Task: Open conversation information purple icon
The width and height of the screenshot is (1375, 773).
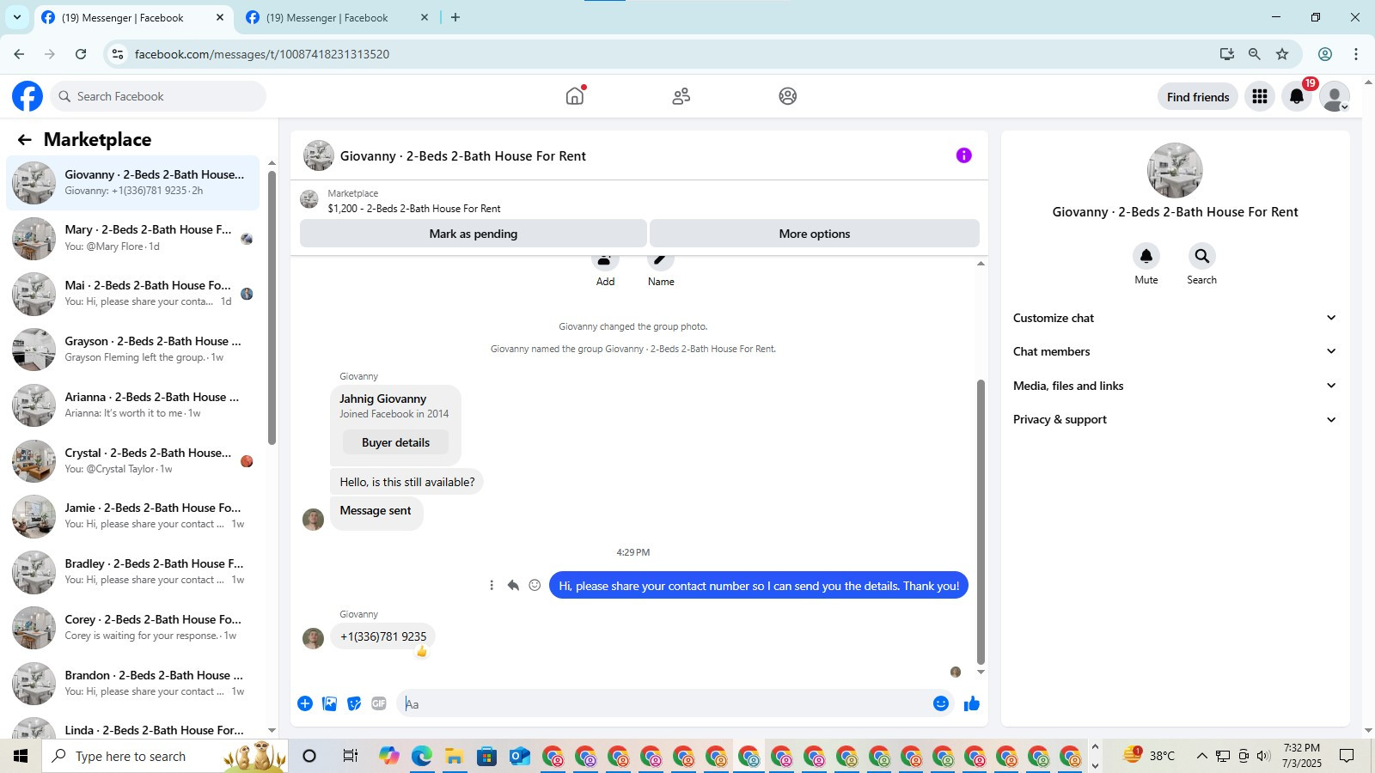Action: coord(964,155)
